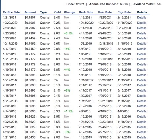This screenshot has height=140, width=164.
Task: Sort by Ex-Div. Date column header
Action: [x=11, y=12]
